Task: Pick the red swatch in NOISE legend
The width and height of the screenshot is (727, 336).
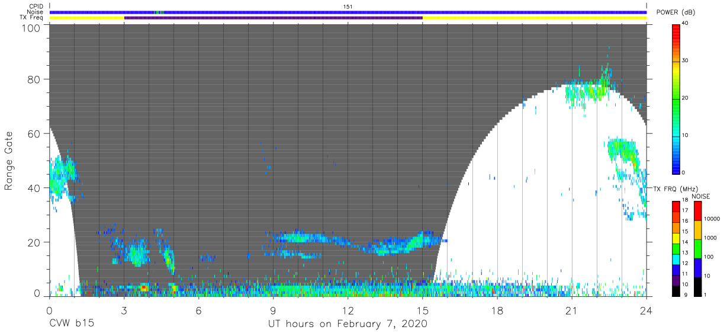Action: pos(697,211)
